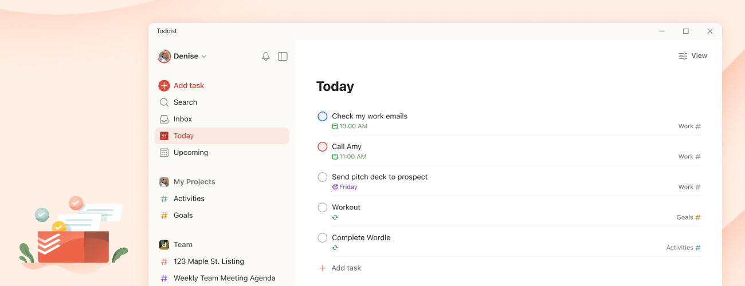Collapse the Team section header
The width and height of the screenshot is (745, 286).
(183, 245)
